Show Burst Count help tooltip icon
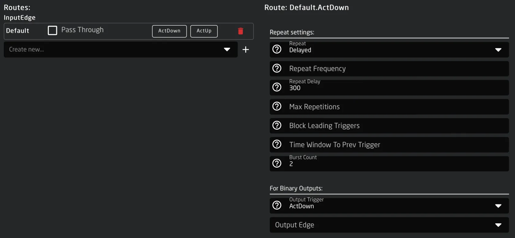 tap(277, 163)
